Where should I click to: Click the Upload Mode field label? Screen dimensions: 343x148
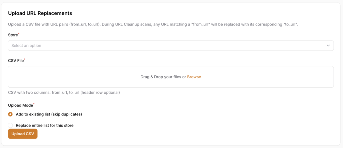tap(20, 105)
